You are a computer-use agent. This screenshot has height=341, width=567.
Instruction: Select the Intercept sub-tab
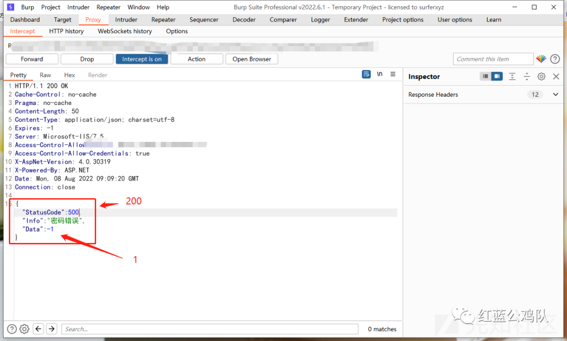[23, 31]
